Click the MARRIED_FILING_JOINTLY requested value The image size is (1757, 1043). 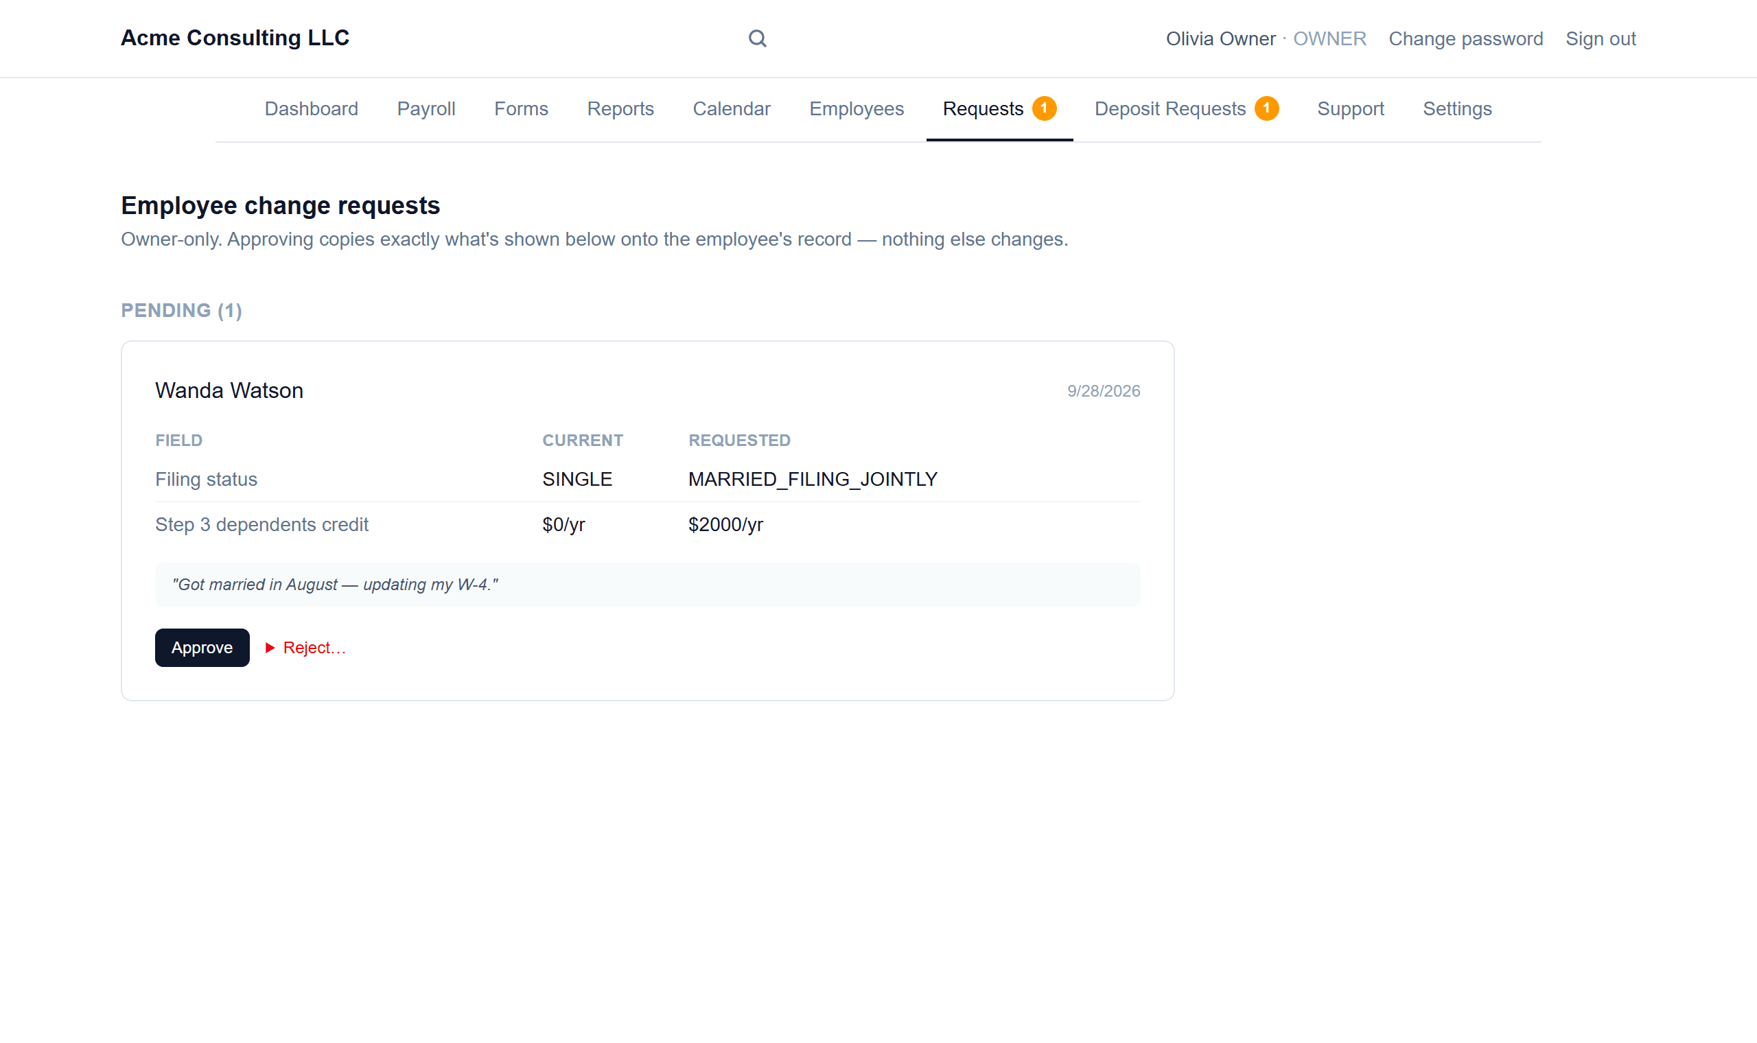point(813,480)
